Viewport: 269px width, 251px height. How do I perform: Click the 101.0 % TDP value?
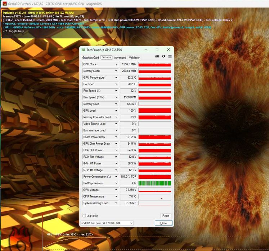tap(128, 177)
